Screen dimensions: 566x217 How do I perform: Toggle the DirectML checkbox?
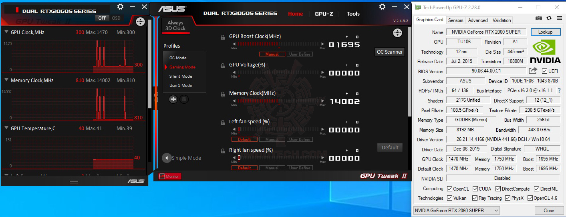click(536, 189)
